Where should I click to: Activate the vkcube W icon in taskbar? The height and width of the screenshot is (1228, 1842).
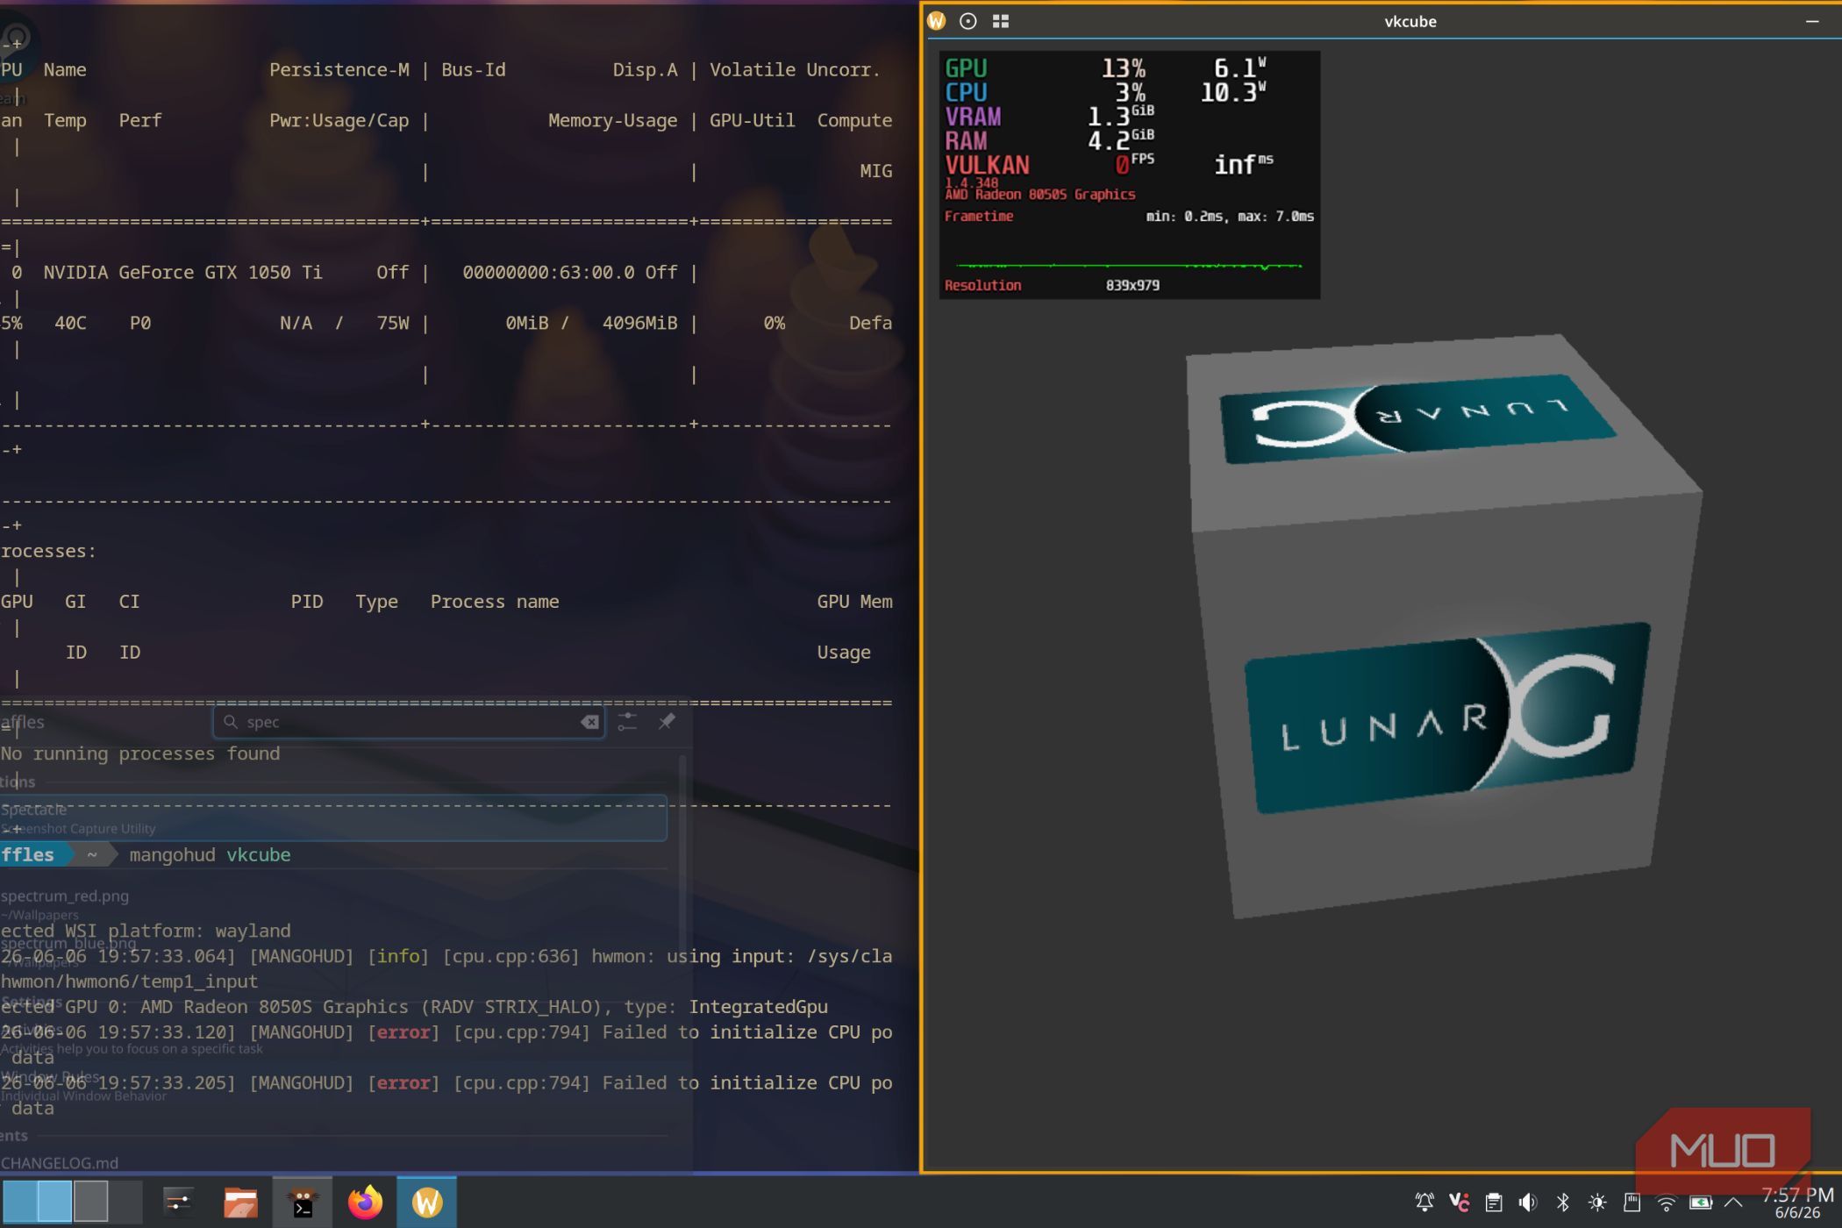click(427, 1203)
